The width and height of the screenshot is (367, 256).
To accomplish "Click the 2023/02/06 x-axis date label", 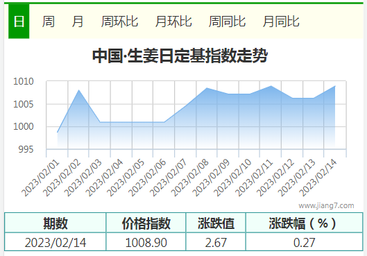I will [147, 178].
